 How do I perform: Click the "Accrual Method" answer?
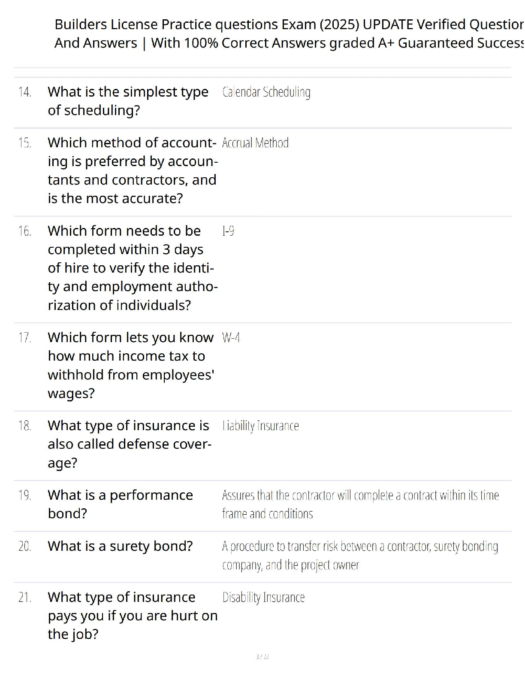pos(255,143)
